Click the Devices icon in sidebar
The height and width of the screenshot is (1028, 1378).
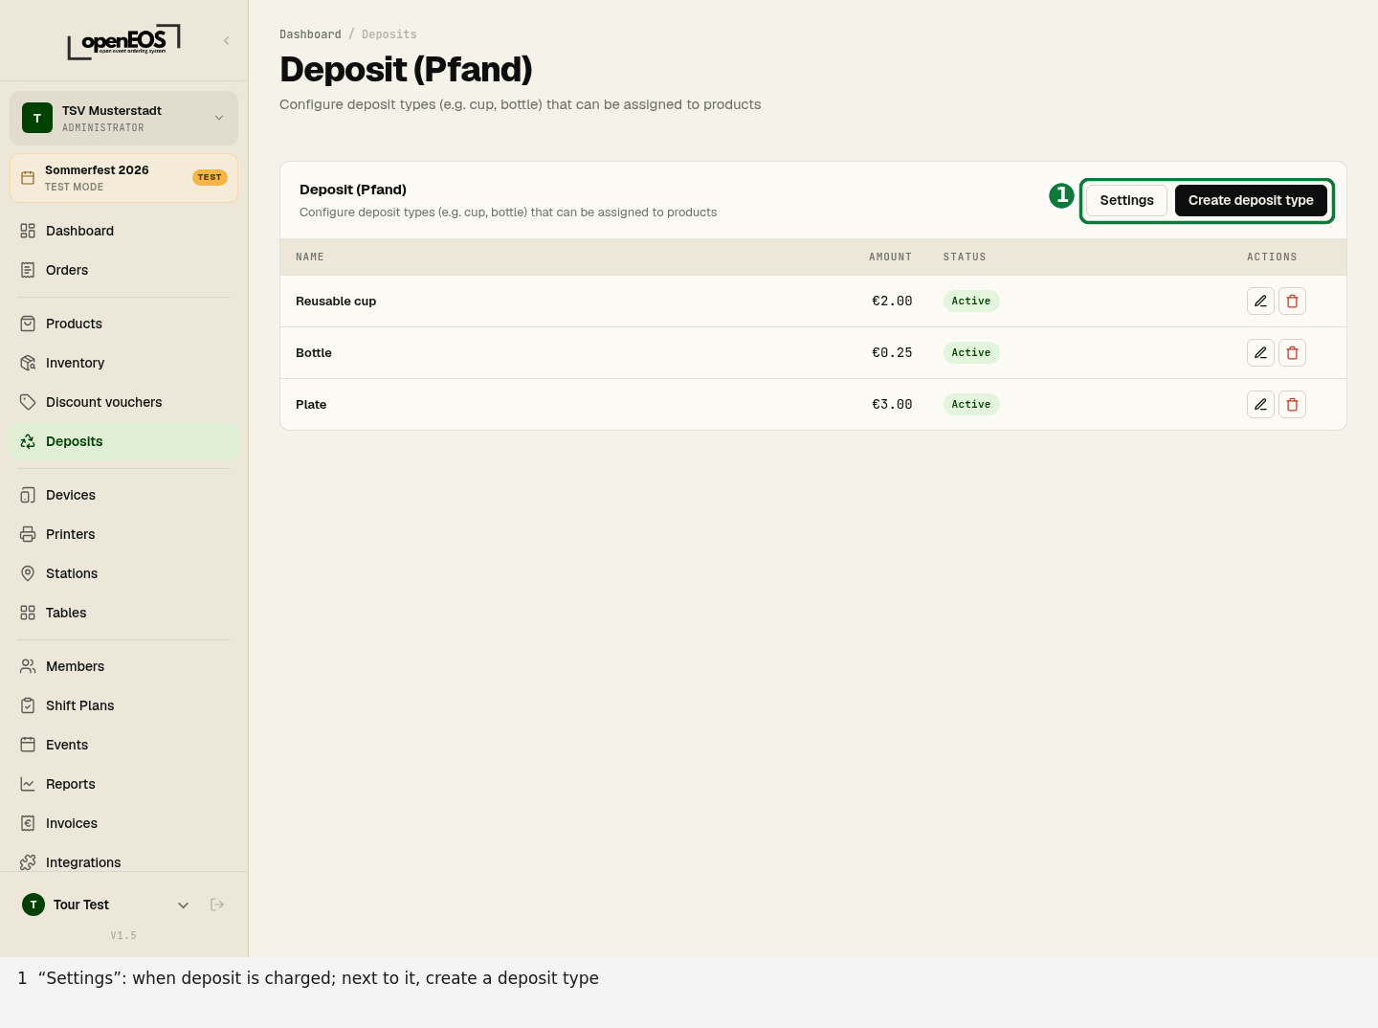tap(28, 495)
